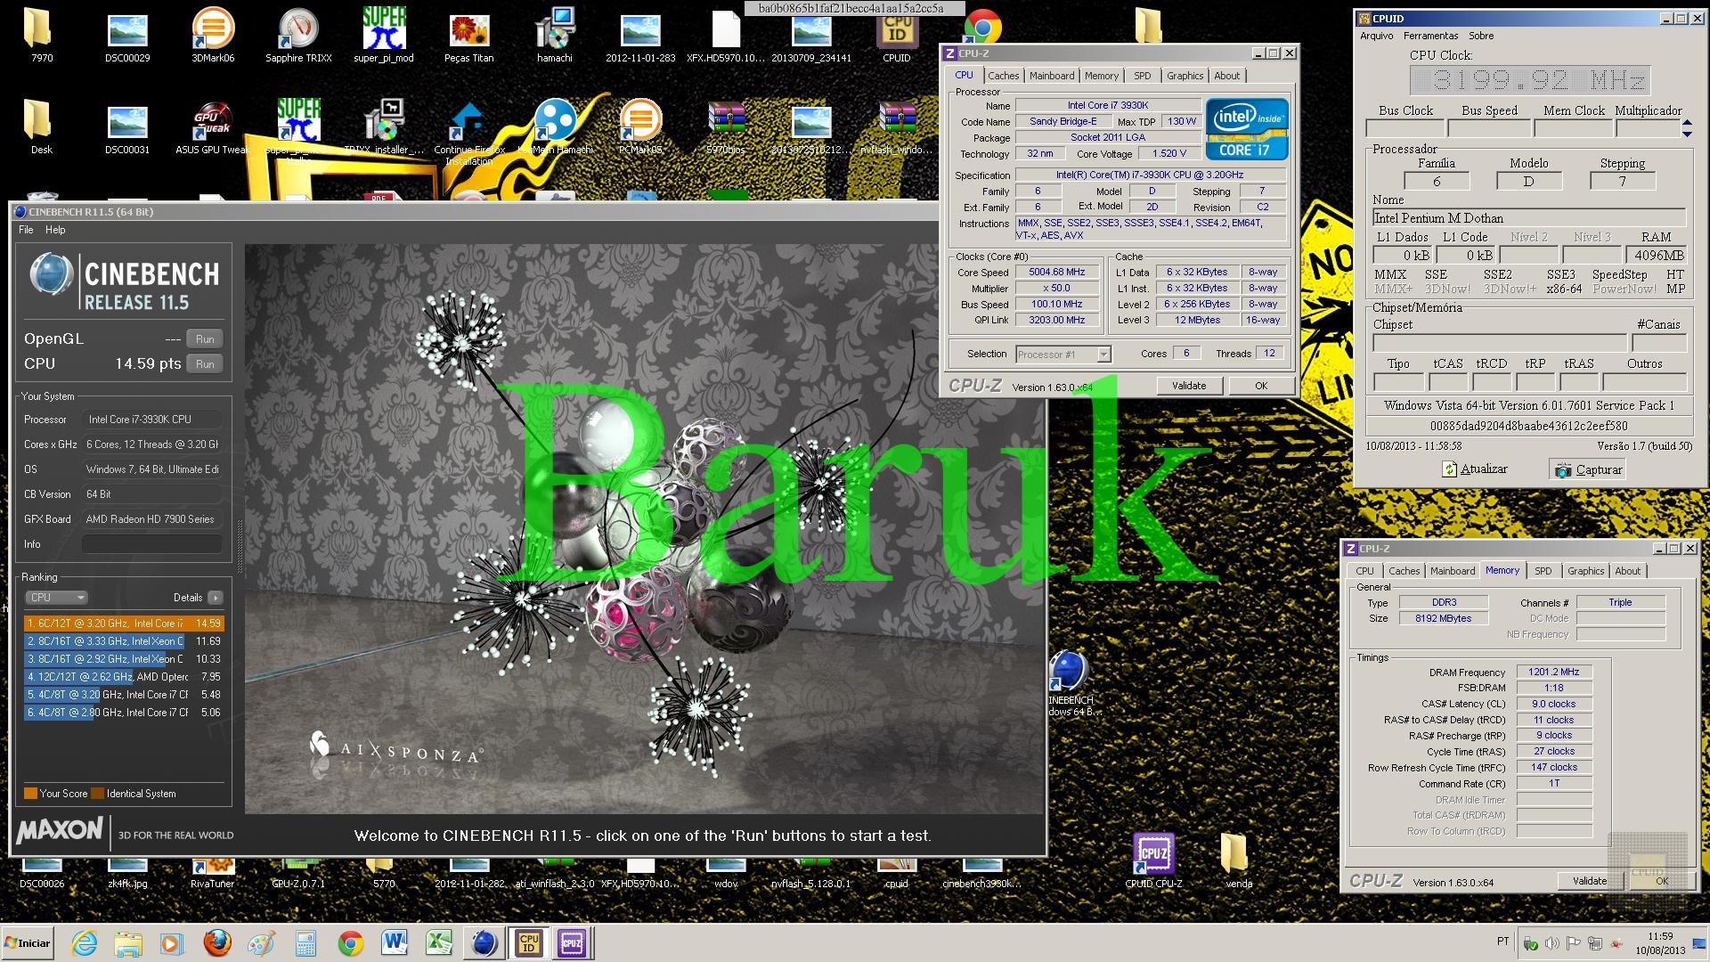The width and height of the screenshot is (1710, 962).
Task: Select the 8C/16T @ 3.33 GHz ranking row
Action: pyautogui.click(x=124, y=641)
